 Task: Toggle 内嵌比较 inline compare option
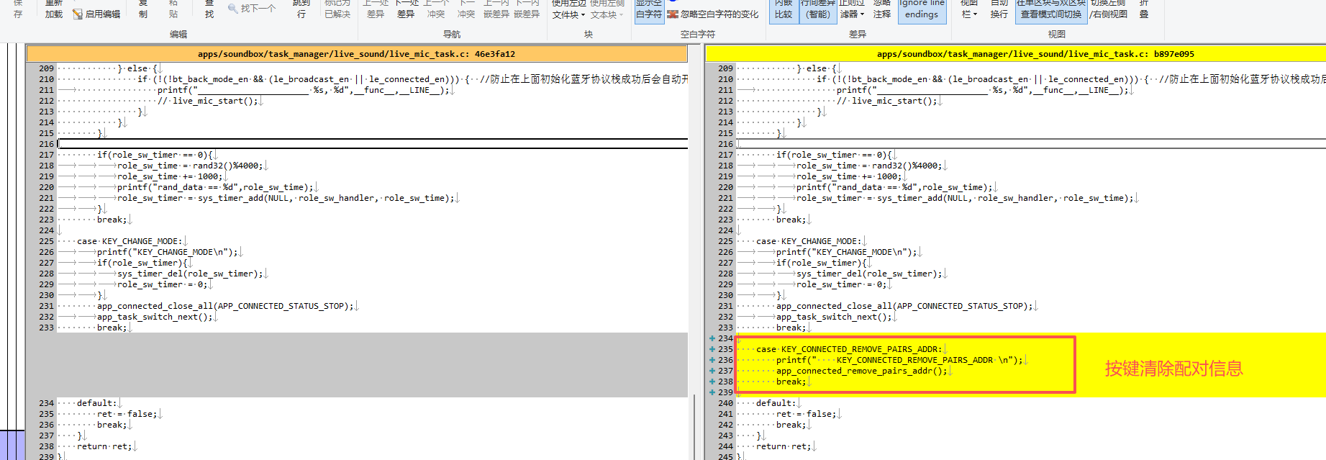click(x=784, y=10)
